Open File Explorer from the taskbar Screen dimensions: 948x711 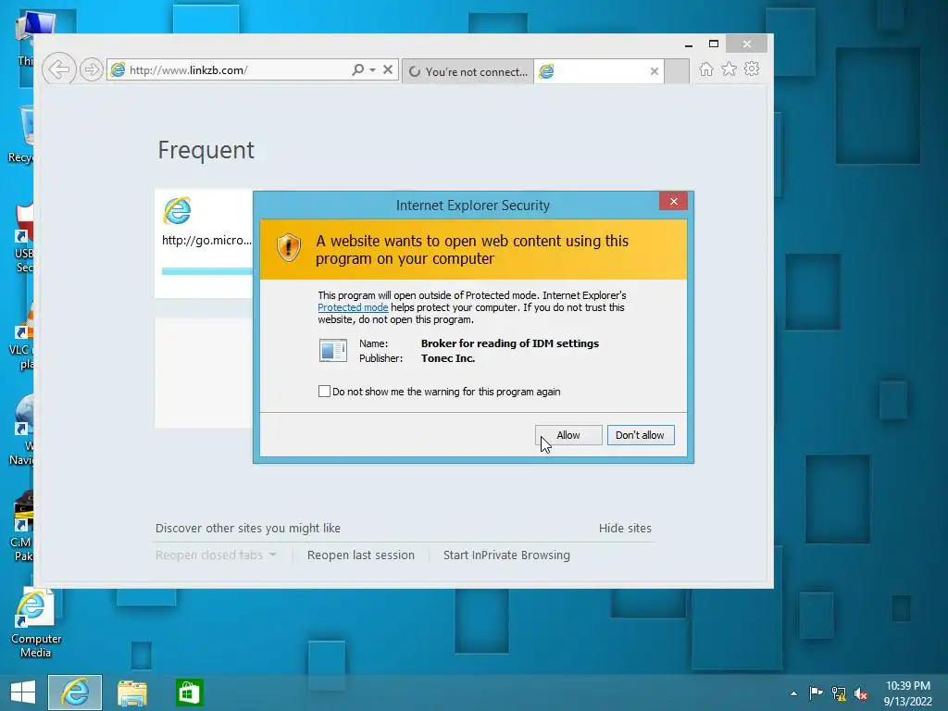click(131, 692)
